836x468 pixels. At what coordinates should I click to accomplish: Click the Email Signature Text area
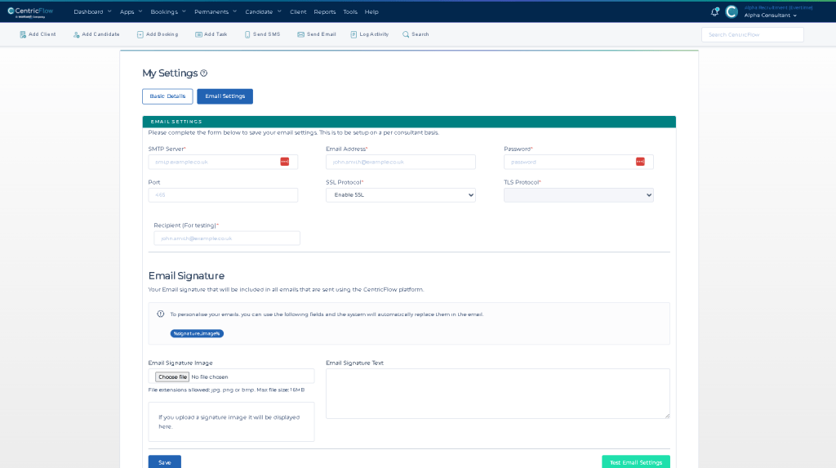[497, 394]
